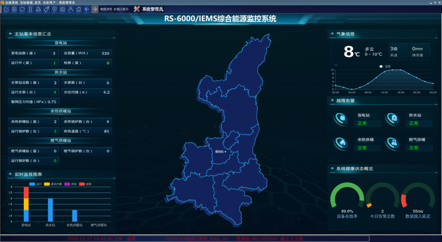Click the back arrow toolbar icon
Screen dimensions: 442x242
86,9
